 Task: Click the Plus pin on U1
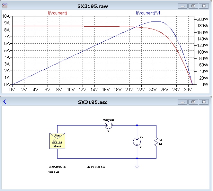[57, 135]
